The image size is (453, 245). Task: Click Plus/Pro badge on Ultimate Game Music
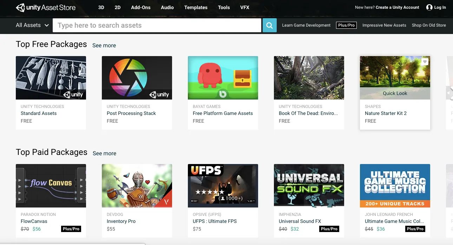click(415, 229)
